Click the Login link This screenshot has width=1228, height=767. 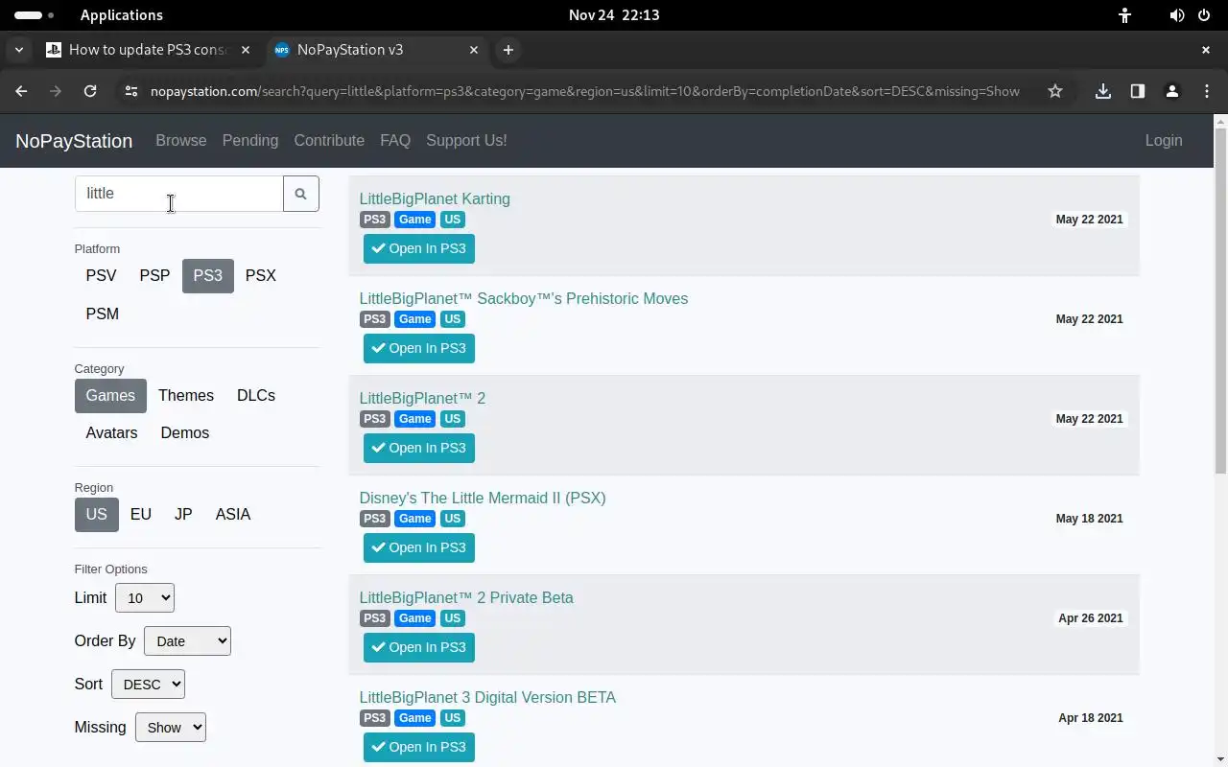point(1164,140)
